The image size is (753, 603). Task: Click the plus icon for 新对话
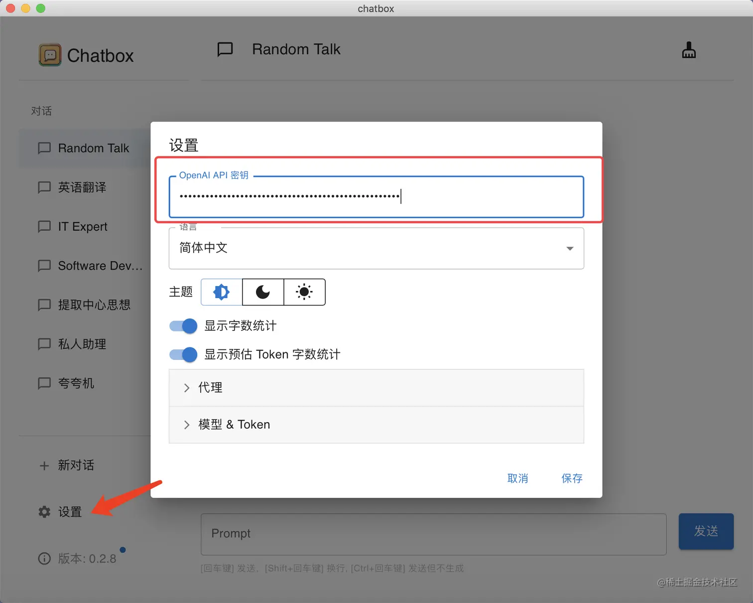coord(44,465)
